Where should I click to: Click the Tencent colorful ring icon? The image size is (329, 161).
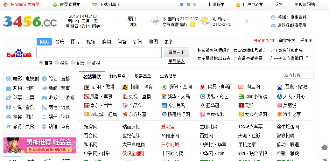point(164,87)
